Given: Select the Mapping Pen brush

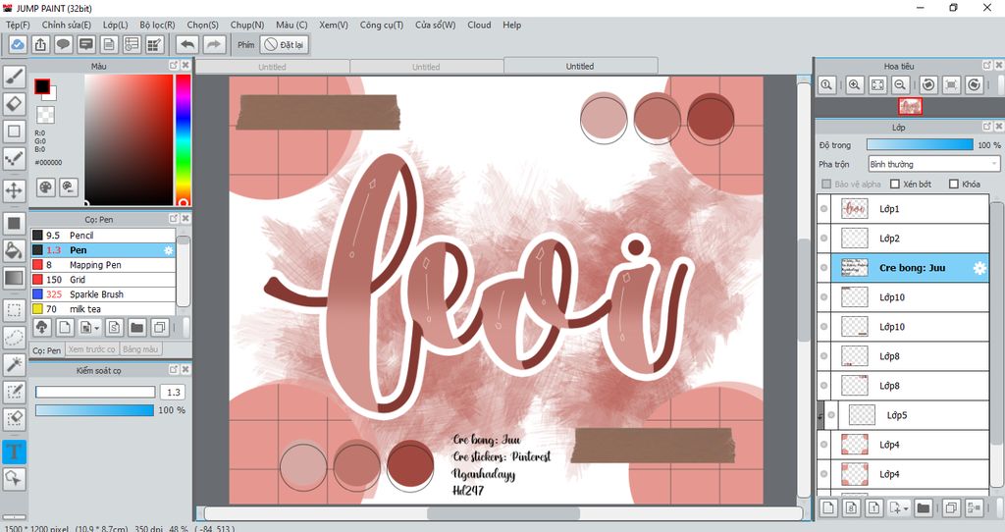Looking at the screenshot, I should [102, 265].
